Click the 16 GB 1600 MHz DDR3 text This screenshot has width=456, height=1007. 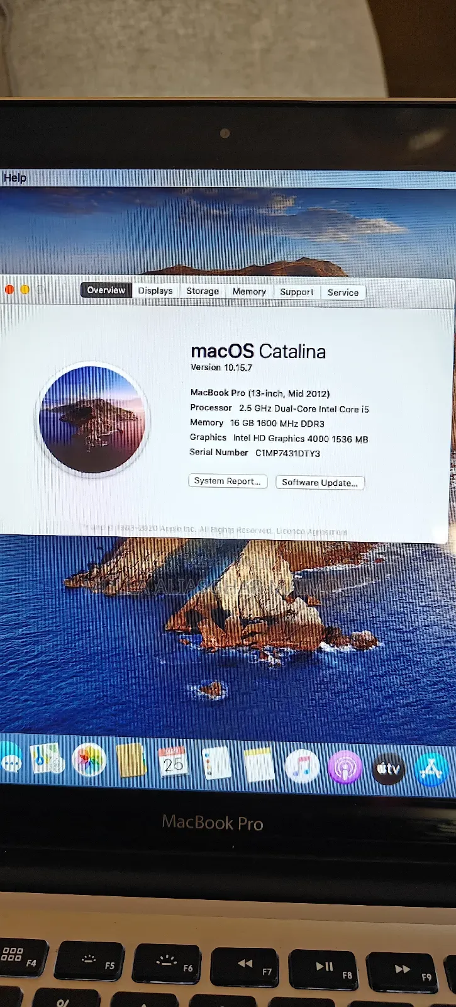(277, 424)
